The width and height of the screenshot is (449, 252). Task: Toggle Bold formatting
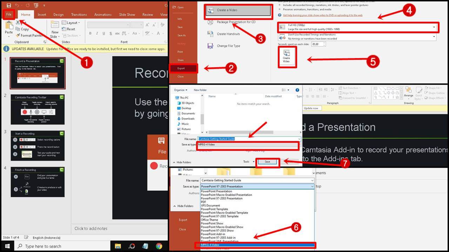tap(90, 34)
